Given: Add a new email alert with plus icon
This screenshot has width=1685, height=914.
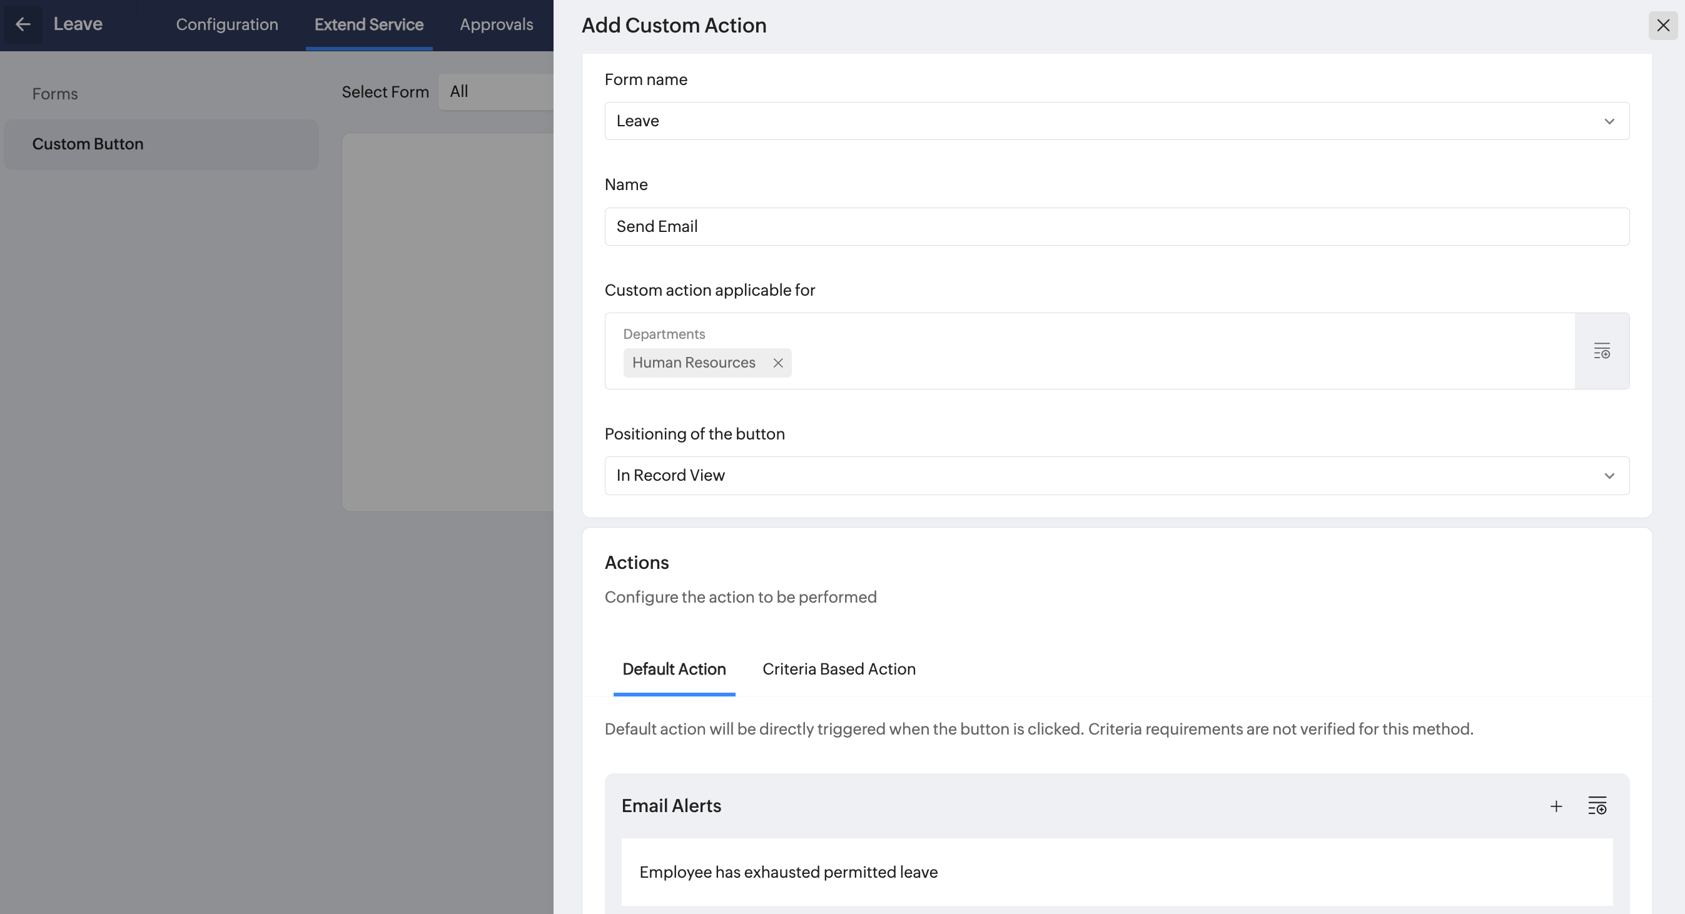Looking at the screenshot, I should 1556,806.
